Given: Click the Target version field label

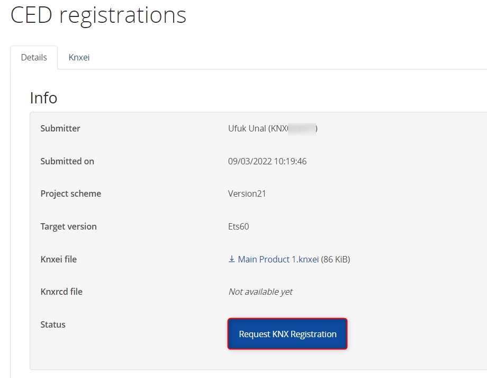Looking at the screenshot, I should [68, 226].
